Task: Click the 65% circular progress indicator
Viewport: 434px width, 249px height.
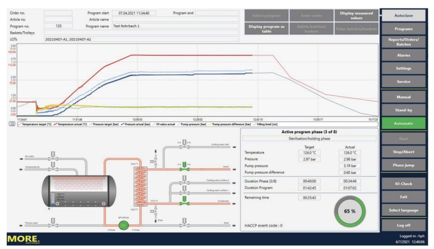Action: [350, 211]
